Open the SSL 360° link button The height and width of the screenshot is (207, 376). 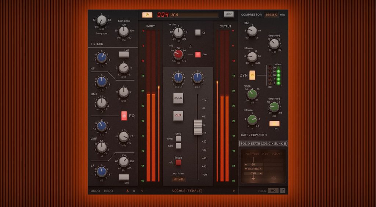coord(228,15)
